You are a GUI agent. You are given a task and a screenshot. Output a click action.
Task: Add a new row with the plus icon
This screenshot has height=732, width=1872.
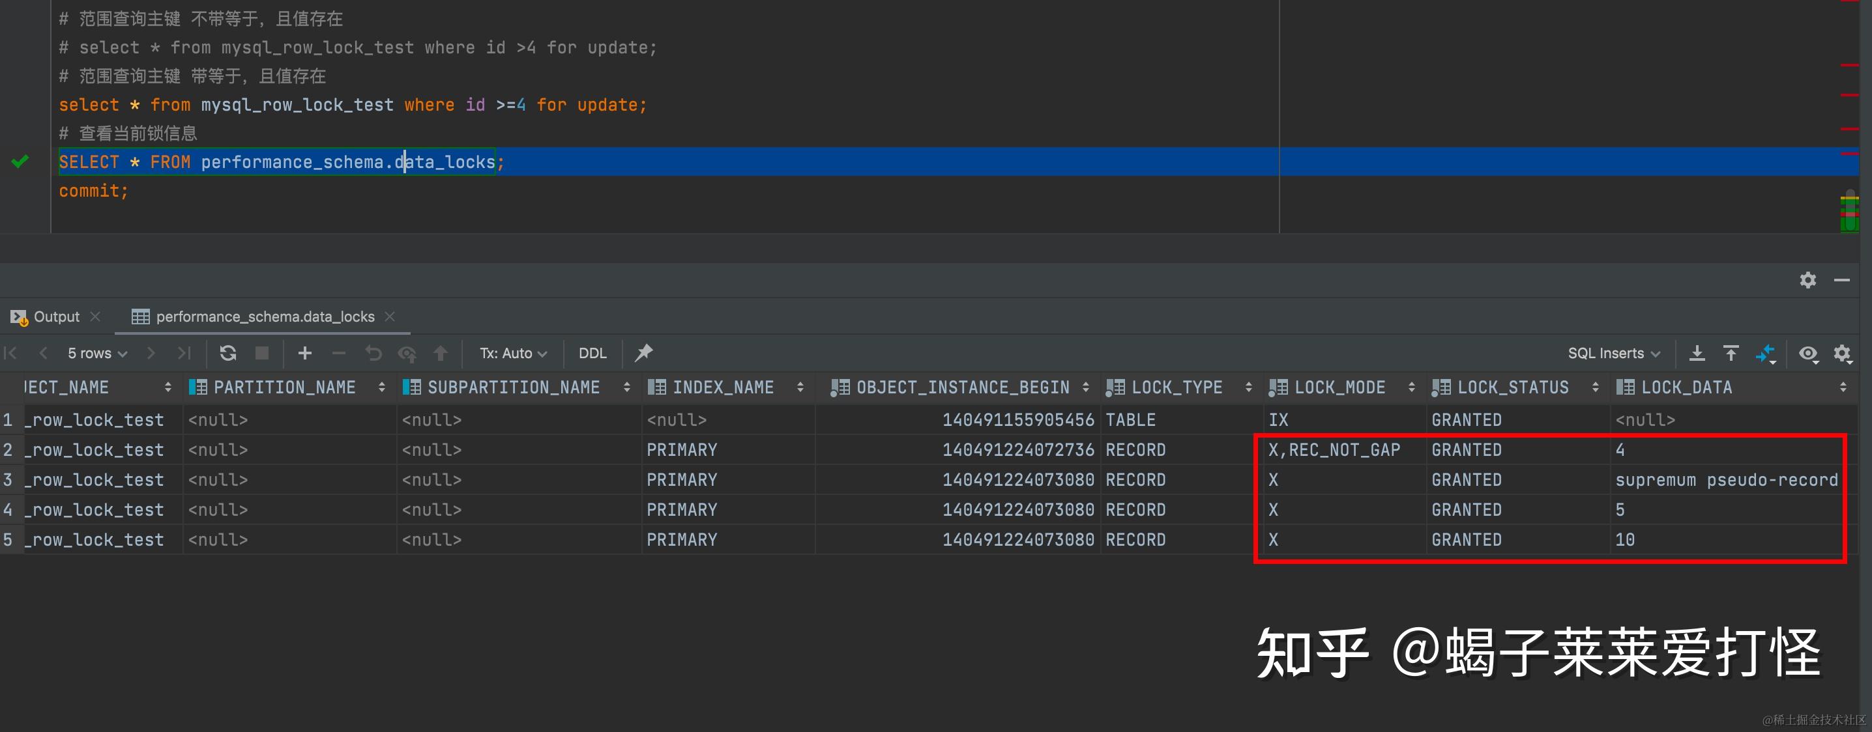[x=304, y=353]
